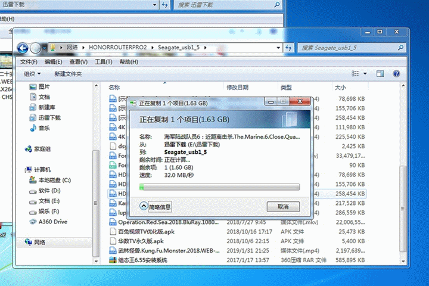The height and width of the screenshot is (286, 429).
Task: Select 华数TV永久版.apk file
Action: pyautogui.click(x=141, y=241)
